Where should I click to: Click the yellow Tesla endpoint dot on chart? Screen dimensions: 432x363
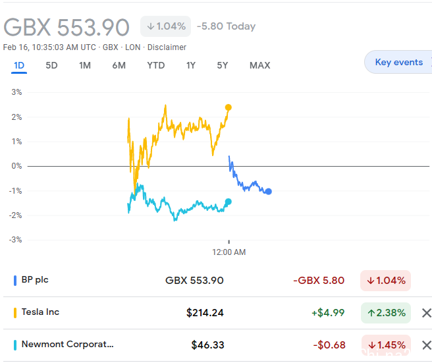(x=229, y=107)
